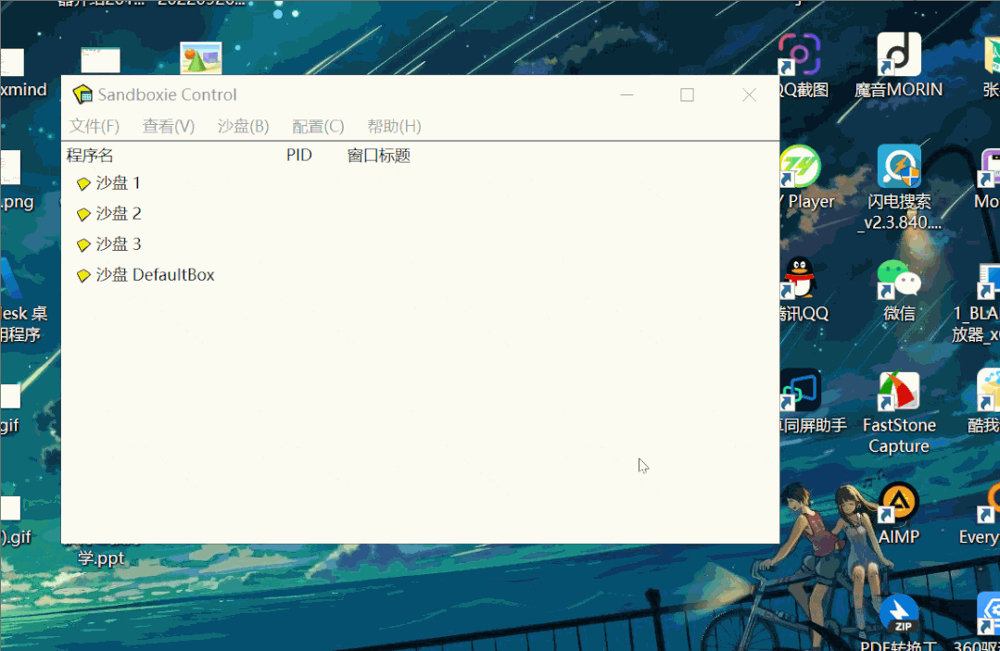Screen dimensions: 1000x651
Task: Select the FastStone Capture desktop icon
Action: pyautogui.click(x=899, y=413)
